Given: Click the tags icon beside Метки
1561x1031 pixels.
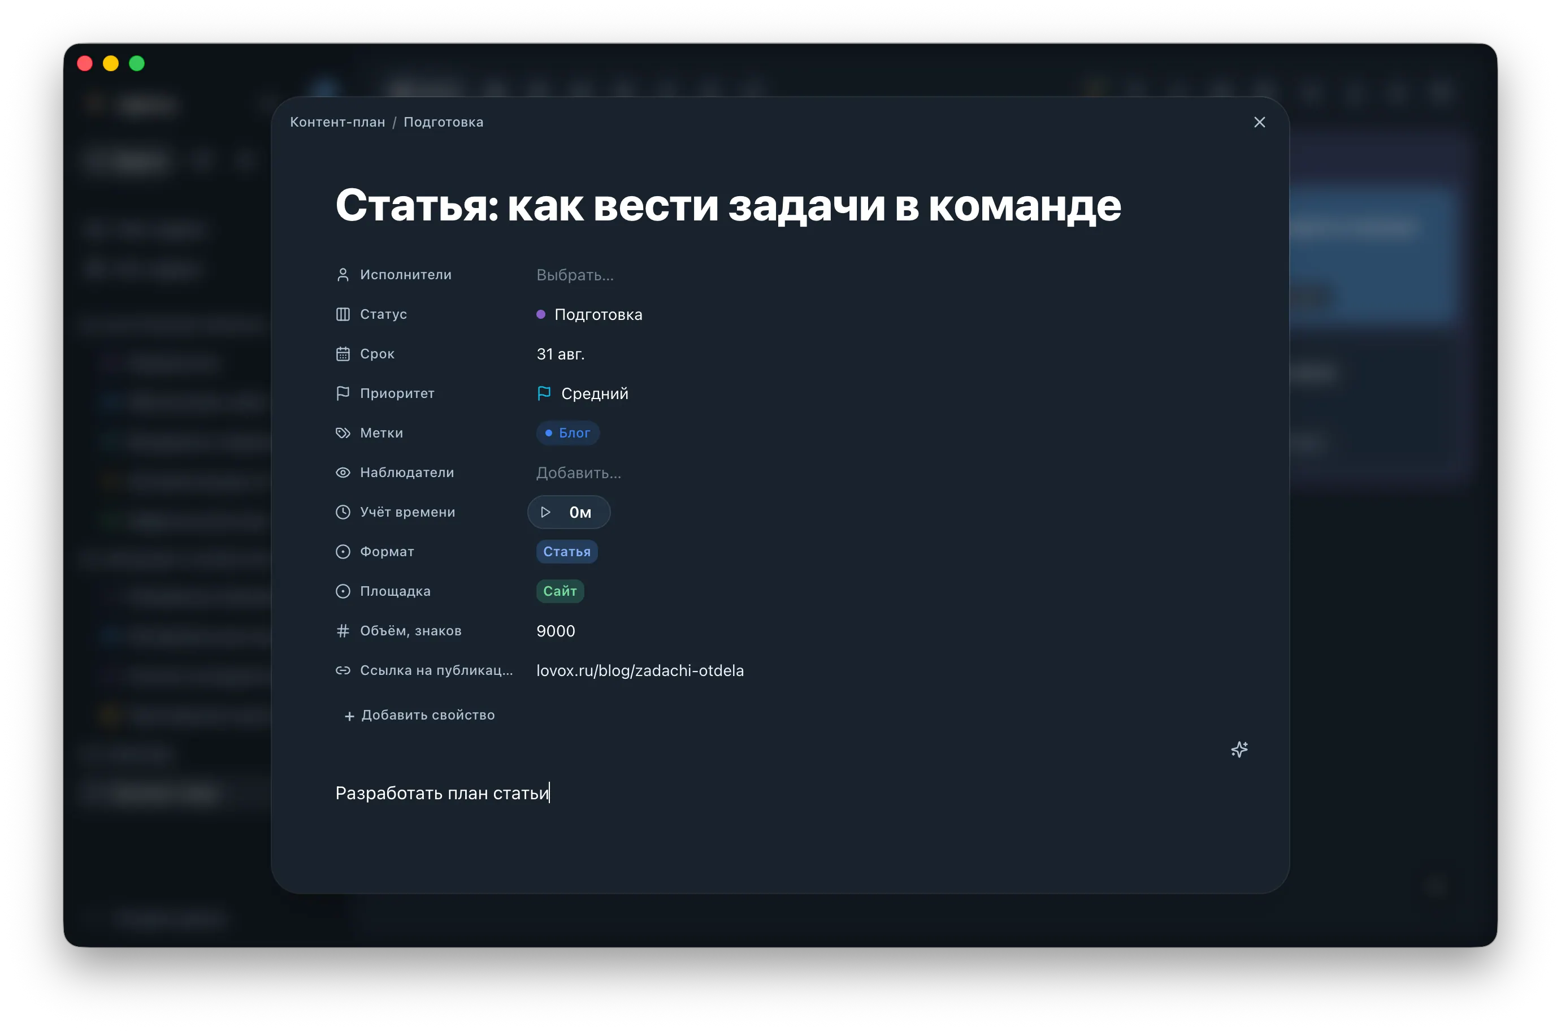Looking at the screenshot, I should 342,432.
